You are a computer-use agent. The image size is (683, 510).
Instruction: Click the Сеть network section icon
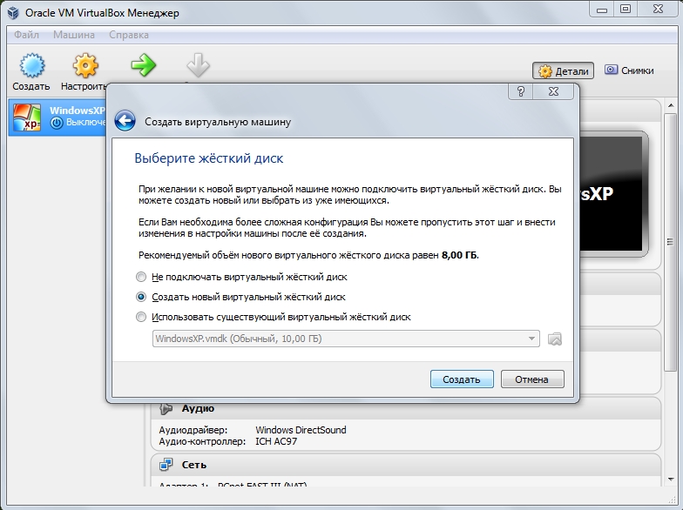click(166, 465)
